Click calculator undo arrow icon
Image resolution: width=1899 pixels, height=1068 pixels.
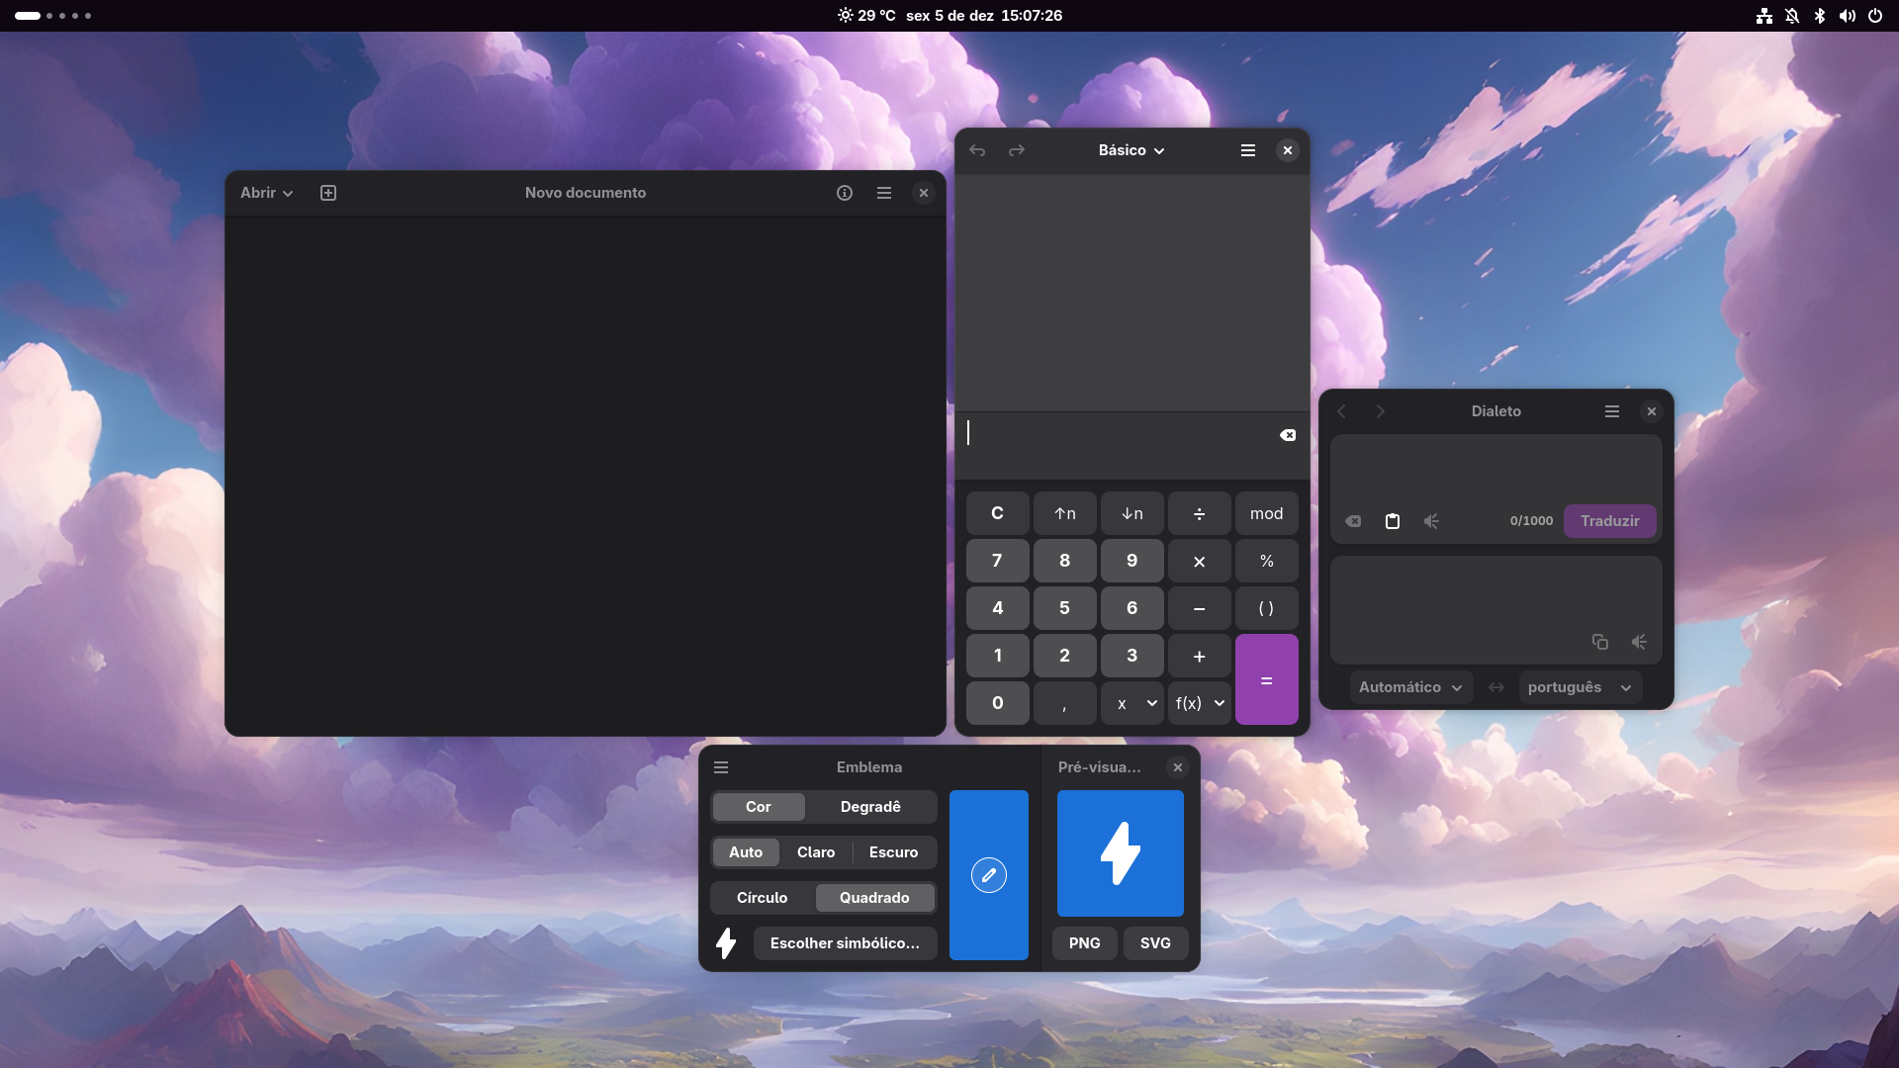click(977, 150)
